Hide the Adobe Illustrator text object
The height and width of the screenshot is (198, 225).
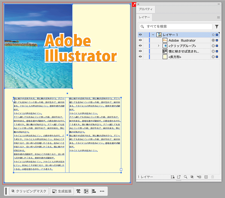pyautogui.click(x=140, y=40)
